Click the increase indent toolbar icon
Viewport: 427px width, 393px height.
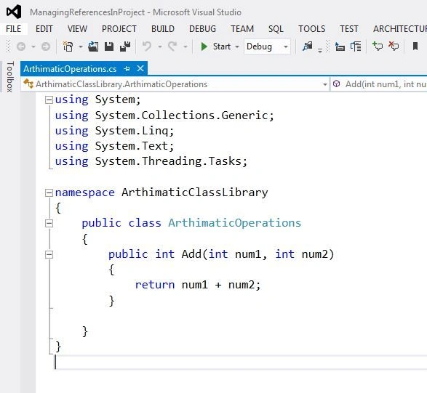pyautogui.click(x=356, y=46)
